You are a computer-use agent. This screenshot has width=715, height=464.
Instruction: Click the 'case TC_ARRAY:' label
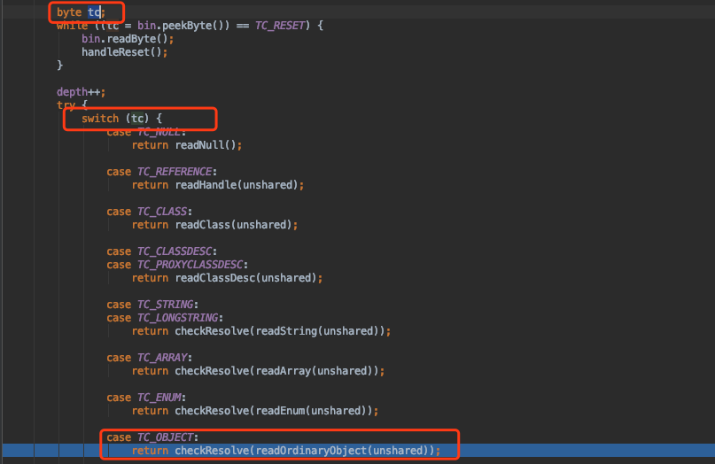150,358
